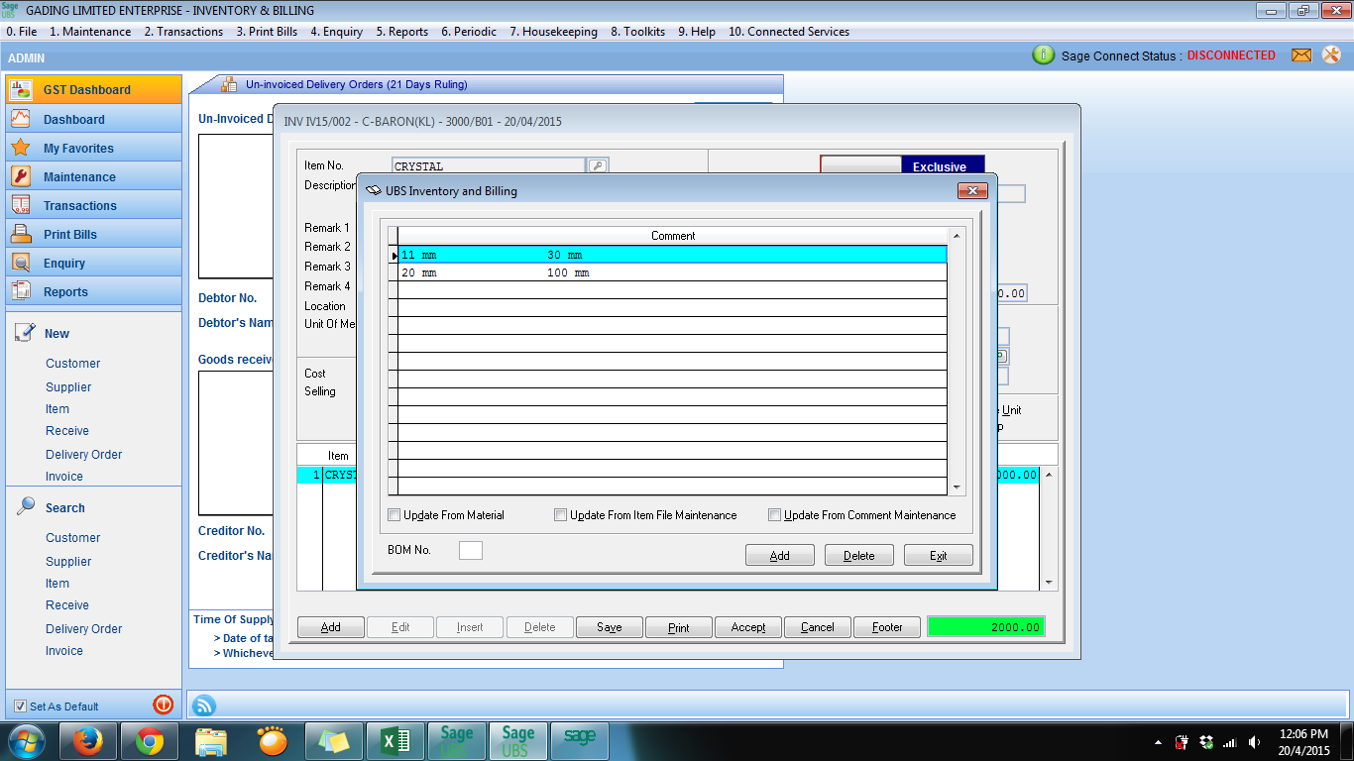Open the RSS feed icon
Image resolution: width=1354 pixels, height=761 pixels.
point(204,706)
